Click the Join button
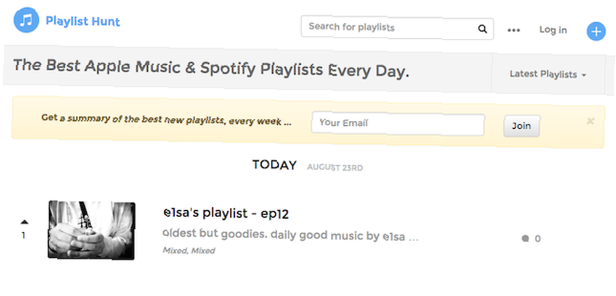Screen dimensions: 616x296 click(x=521, y=126)
